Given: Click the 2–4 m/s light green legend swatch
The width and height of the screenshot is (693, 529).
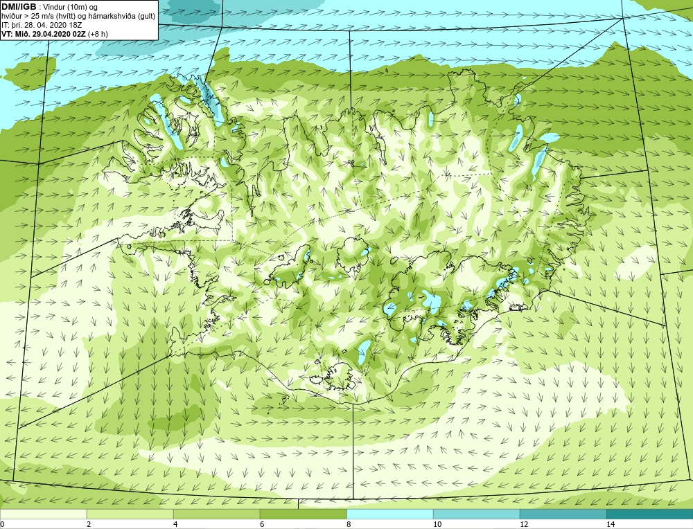Looking at the screenshot, I should [130, 514].
